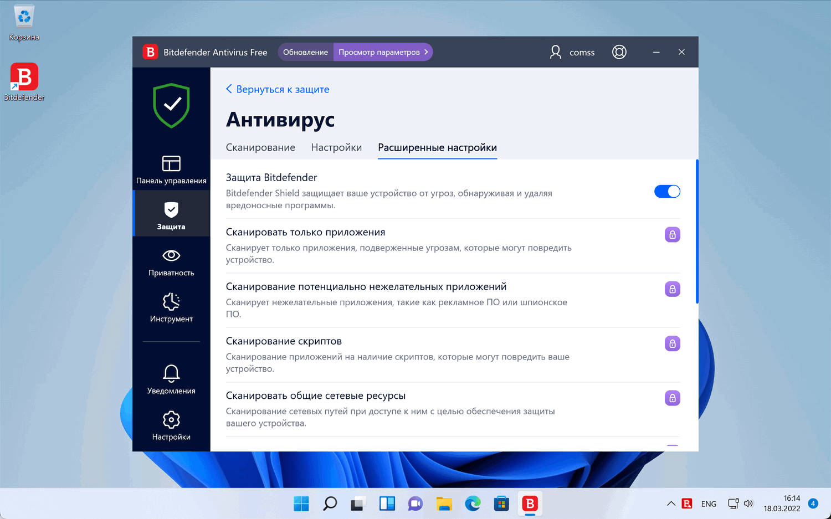Screen dimensions: 831x519
Task: Click Сканировать общие сетевые ресурсы heading
Action: (316, 396)
